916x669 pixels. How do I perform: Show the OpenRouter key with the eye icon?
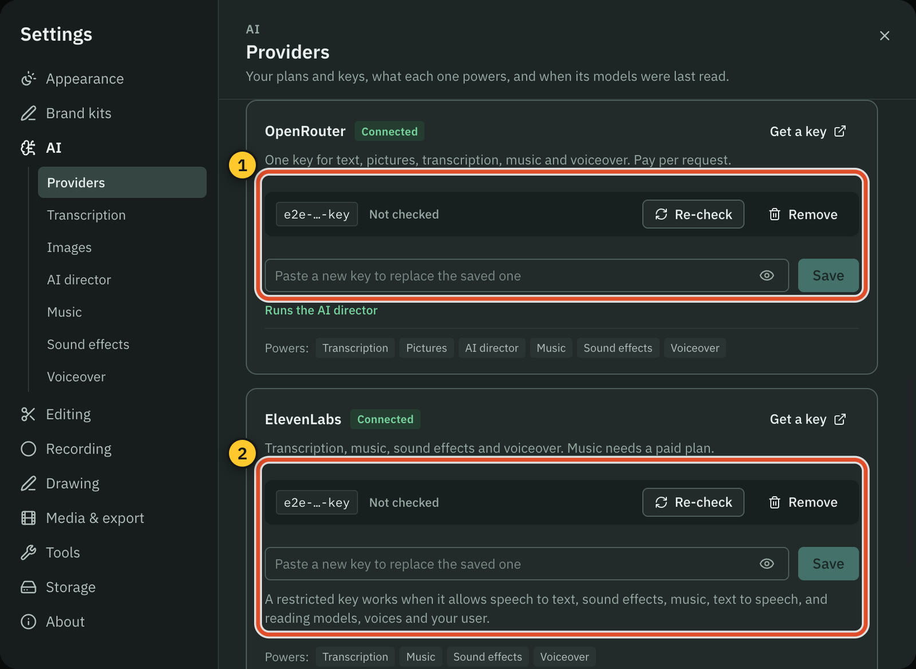pos(767,276)
